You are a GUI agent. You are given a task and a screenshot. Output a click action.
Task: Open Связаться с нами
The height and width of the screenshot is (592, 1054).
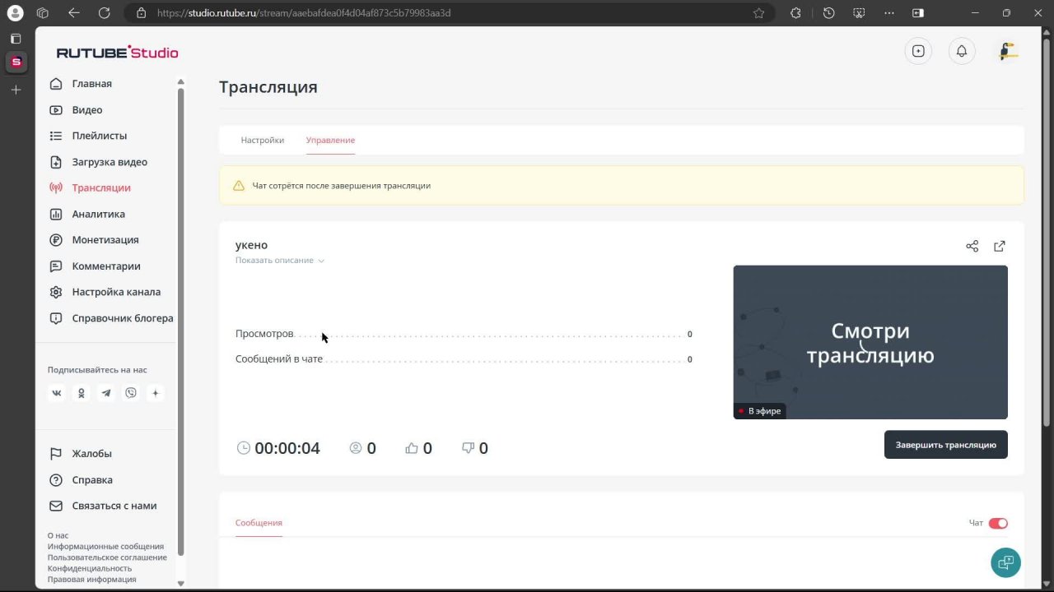114,506
